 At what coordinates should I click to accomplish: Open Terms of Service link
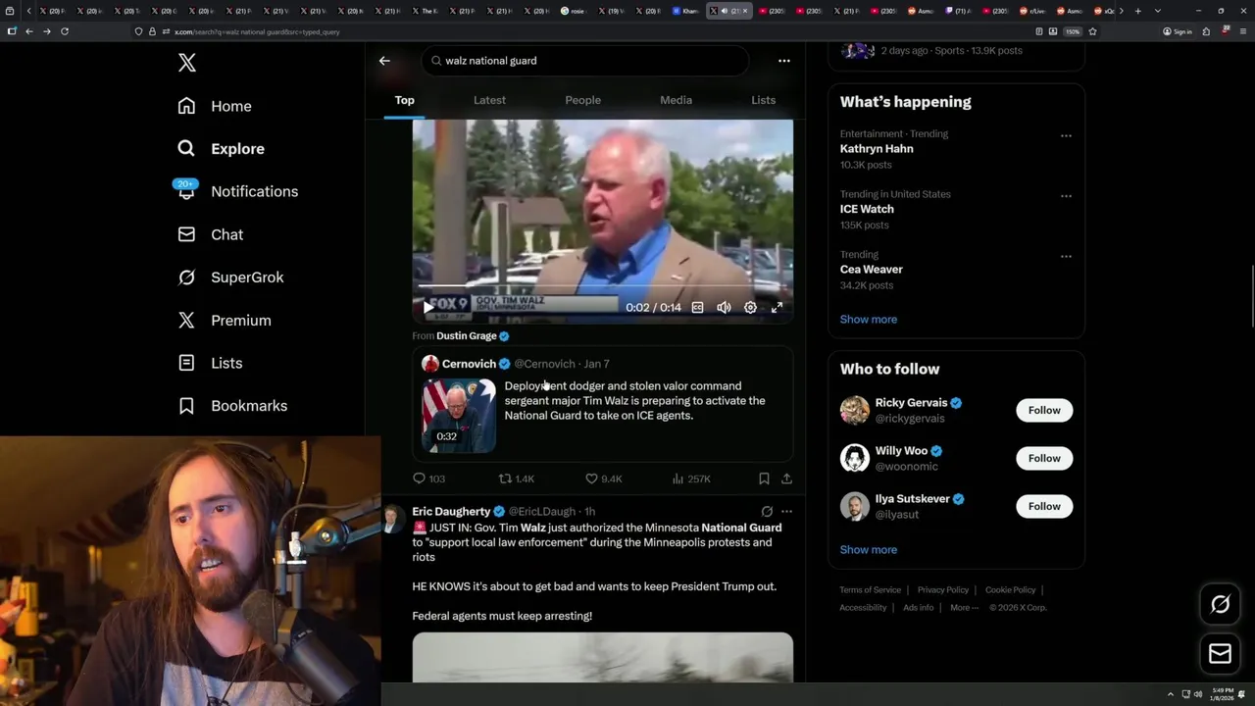click(x=870, y=590)
